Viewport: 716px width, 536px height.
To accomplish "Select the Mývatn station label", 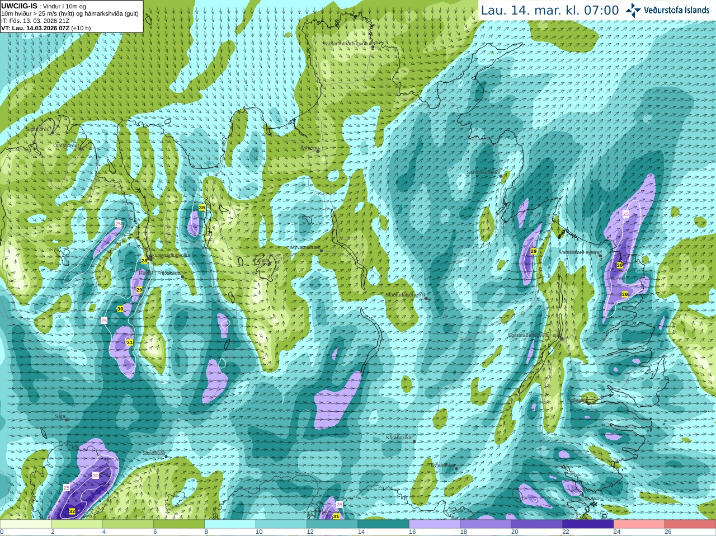I will click(x=261, y=260).
